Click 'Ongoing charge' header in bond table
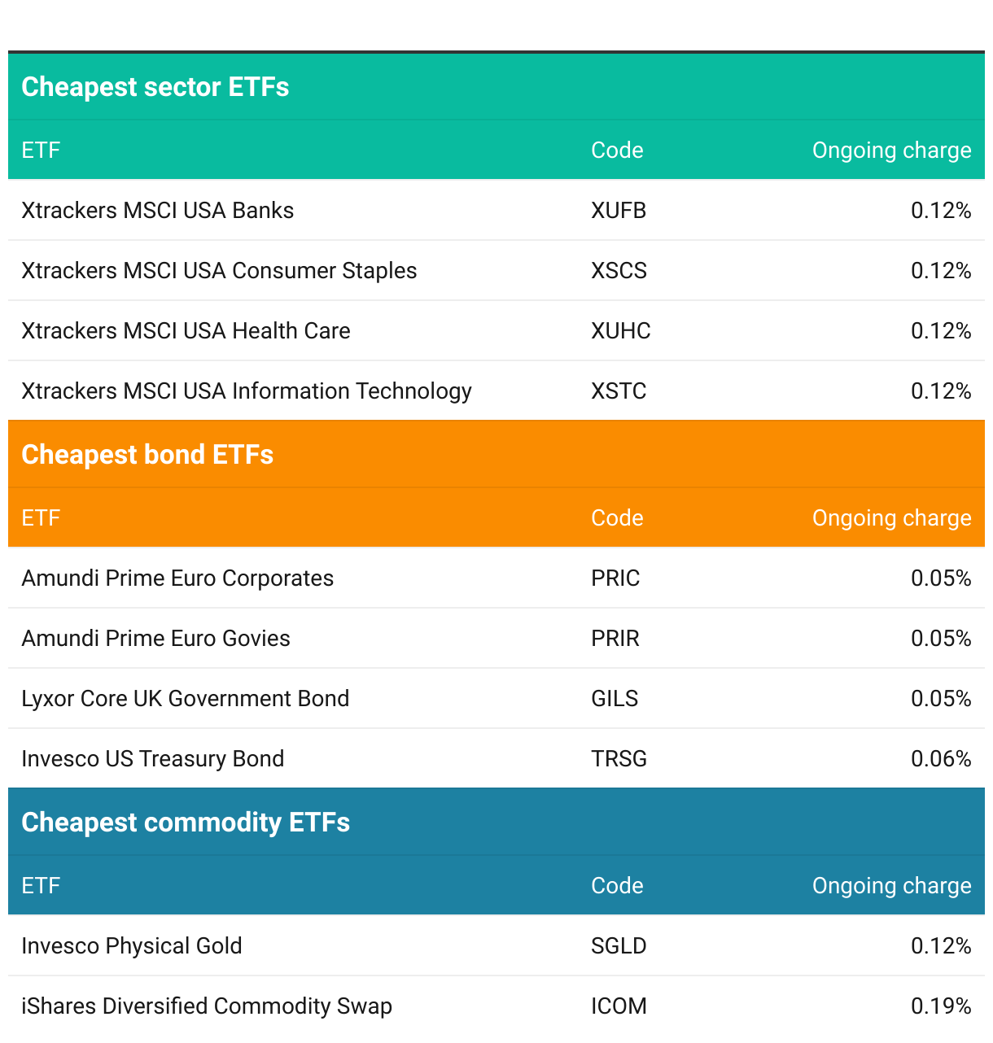 [891, 518]
